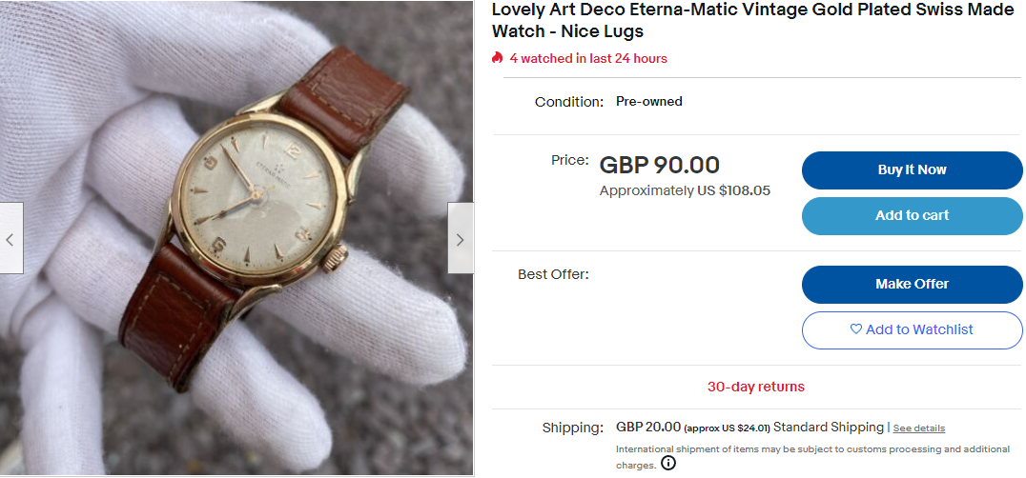Show the previous product image
The width and height of the screenshot is (1026, 478).
click(x=10, y=239)
